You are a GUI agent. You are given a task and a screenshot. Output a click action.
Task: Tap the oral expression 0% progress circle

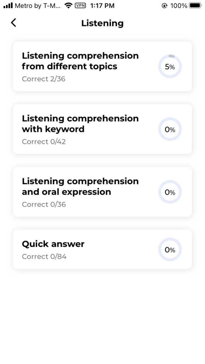pos(170,192)
